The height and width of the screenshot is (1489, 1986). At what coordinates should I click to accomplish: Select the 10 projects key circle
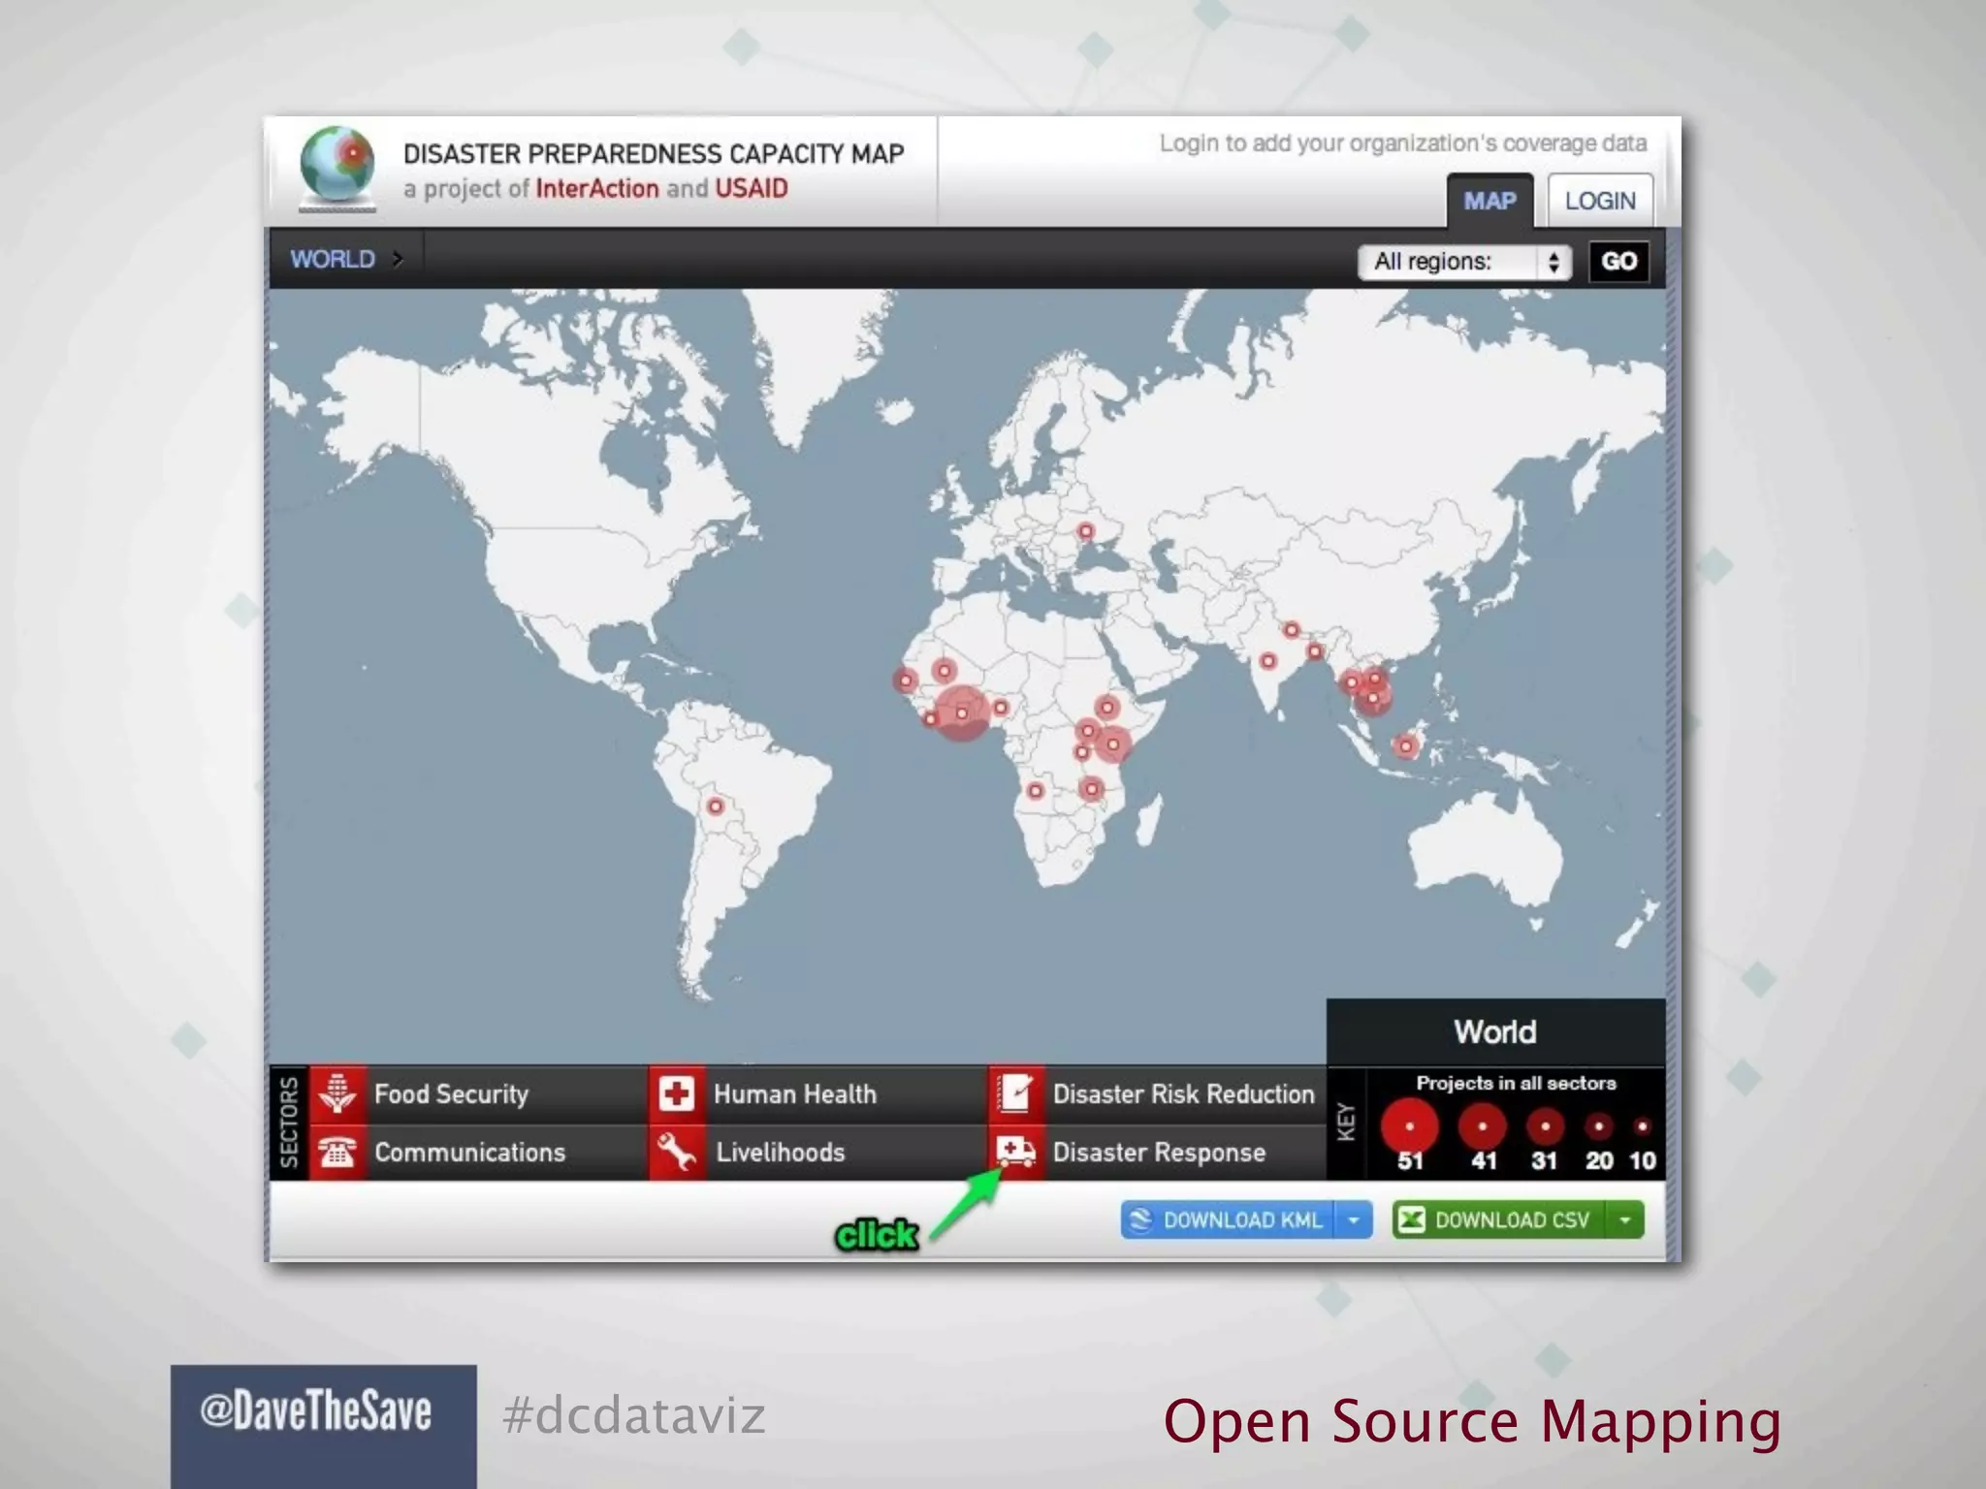tap(1642, 1126)
